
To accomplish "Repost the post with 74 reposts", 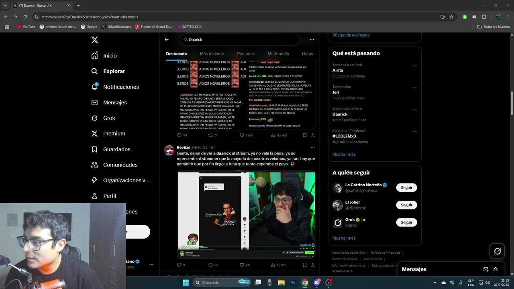I will click(213, 135).
